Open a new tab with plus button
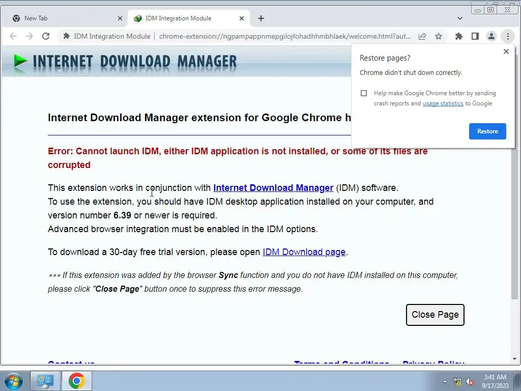521x391 pixels. [x=261, y=18]
